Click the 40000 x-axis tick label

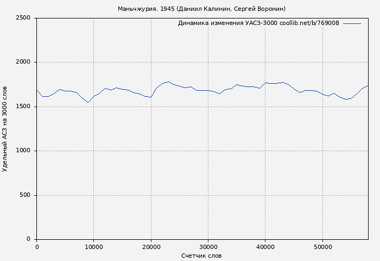tap(265, 247)
